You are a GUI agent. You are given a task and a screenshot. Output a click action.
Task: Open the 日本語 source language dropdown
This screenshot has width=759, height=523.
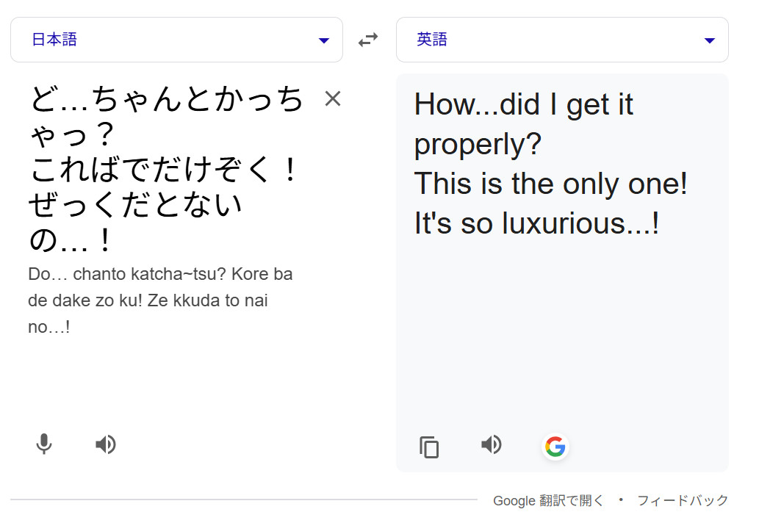pyautogui.click(x=176, y=40)
